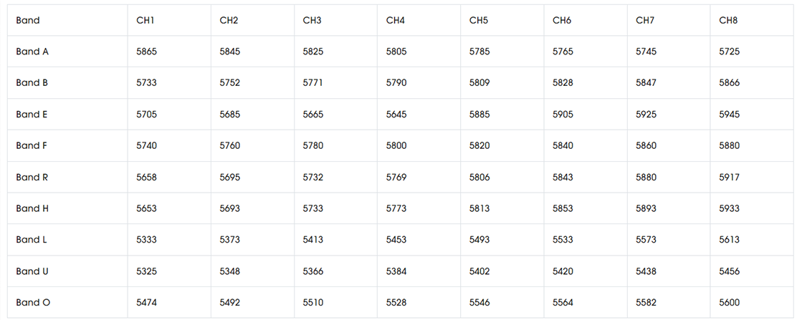Click Band E CH5 value 5885
797x320 pixels.
pos(479,115)
